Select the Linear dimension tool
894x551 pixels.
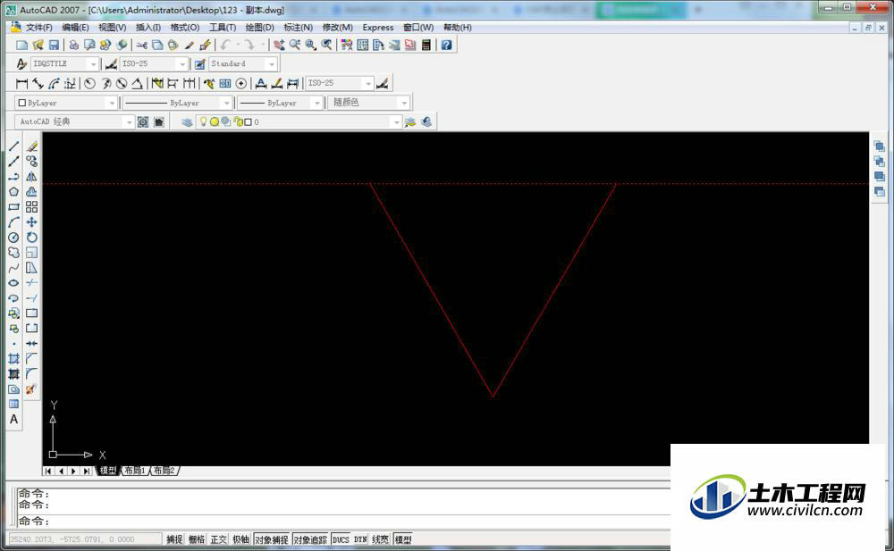coord(21,83)
